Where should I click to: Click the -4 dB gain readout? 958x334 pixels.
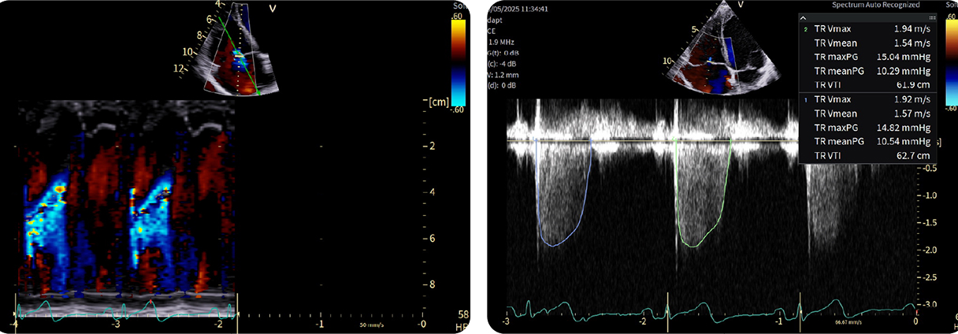(508, 64)
